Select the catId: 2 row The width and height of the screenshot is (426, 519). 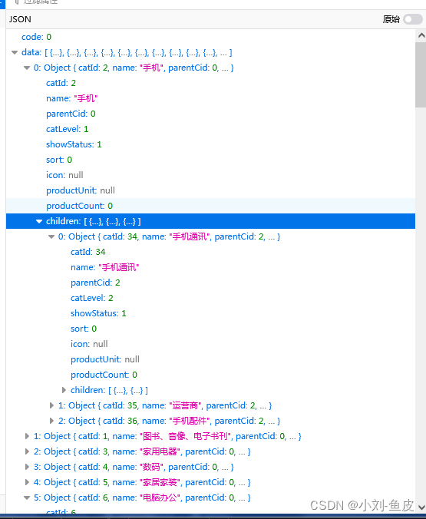click(210, 83)
